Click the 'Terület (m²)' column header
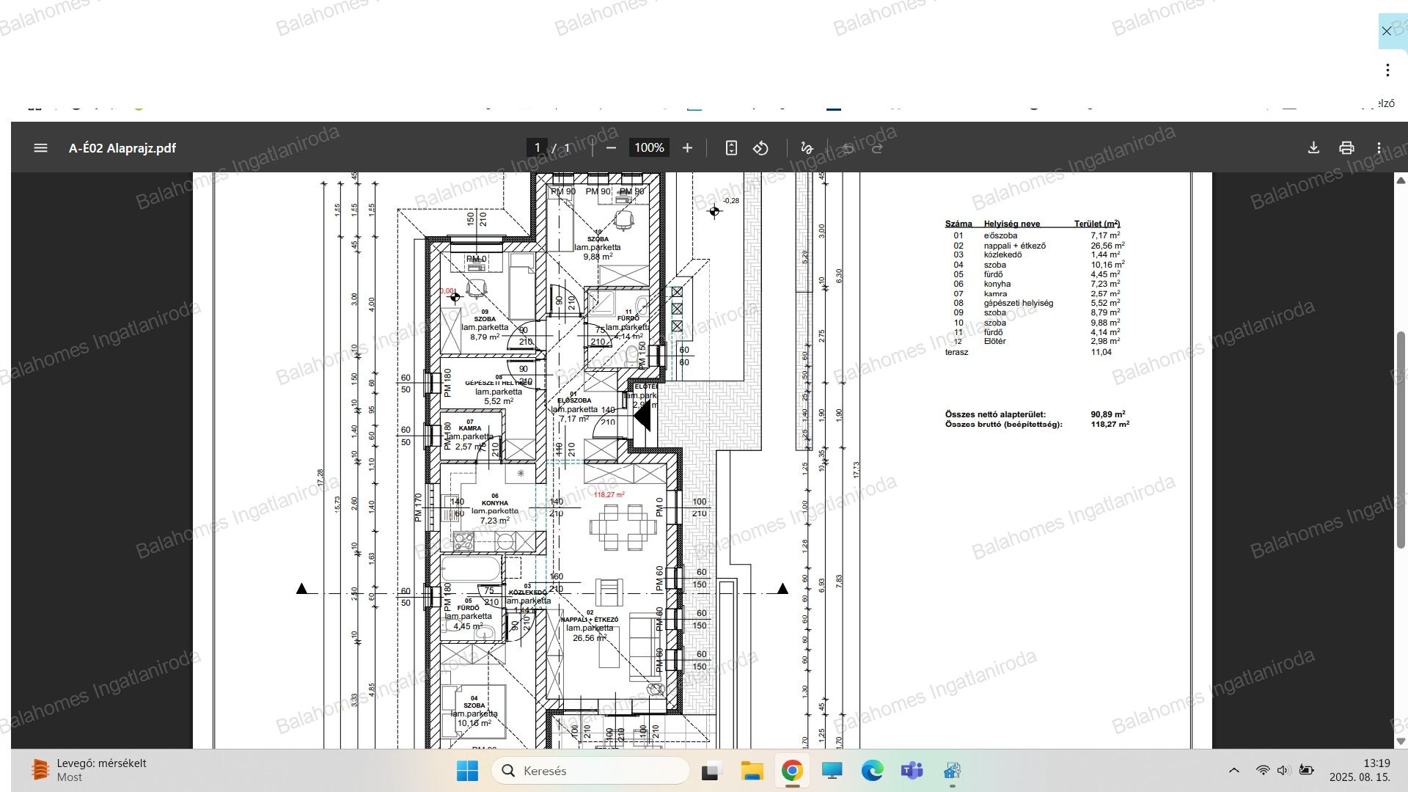Viewport: 1408px width, 792px height. point(1097,224)
